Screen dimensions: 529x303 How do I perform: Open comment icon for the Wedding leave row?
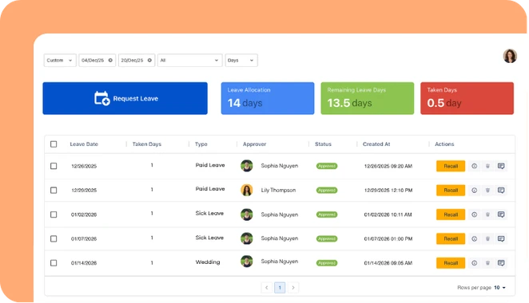pyautogui.click(x=501, y=263)
